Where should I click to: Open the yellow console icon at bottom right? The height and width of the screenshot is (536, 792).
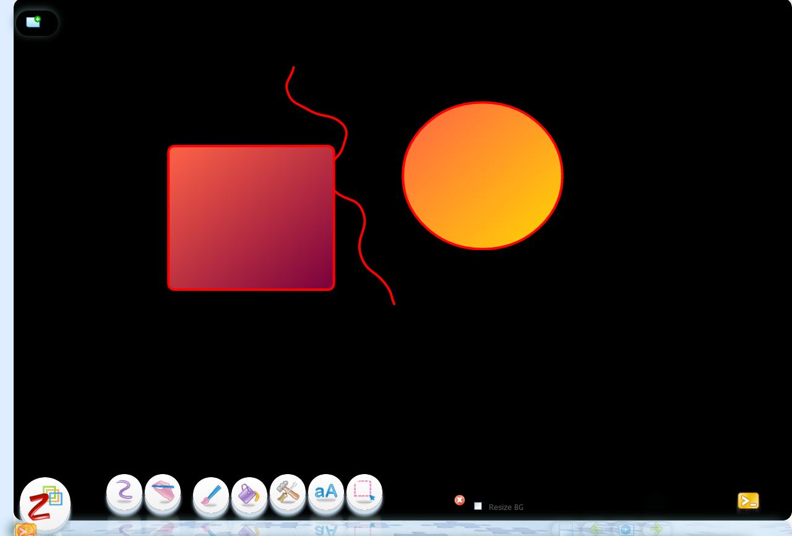[748, 501]
